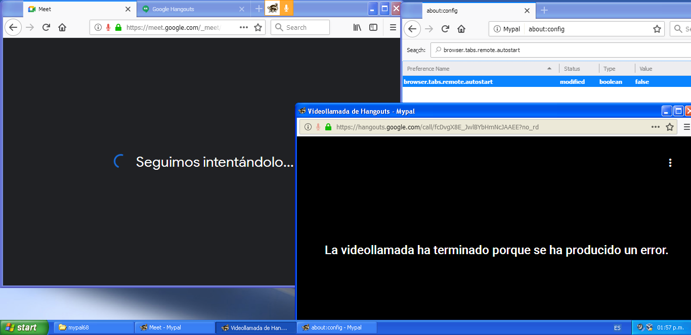Viewport: 691px width, 335px height.
Task: Show site information in Hangouts window
Action: (308, 127)
